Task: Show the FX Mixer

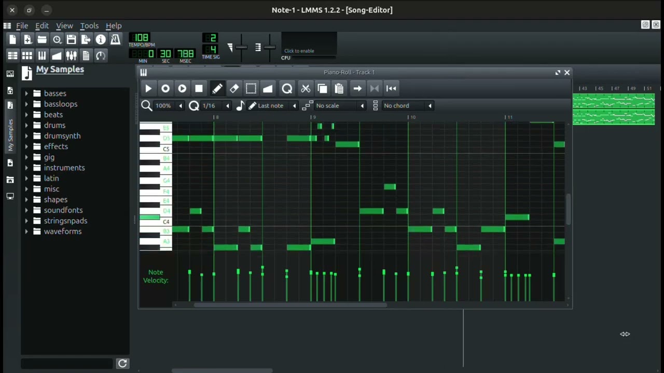Action: (72, 55)
